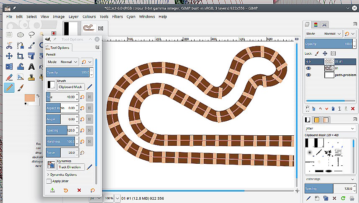The width and height of the screenshot is (359, 203).
Task: Toggle visibility of layer 01 #1
Action: pos(309,62)
